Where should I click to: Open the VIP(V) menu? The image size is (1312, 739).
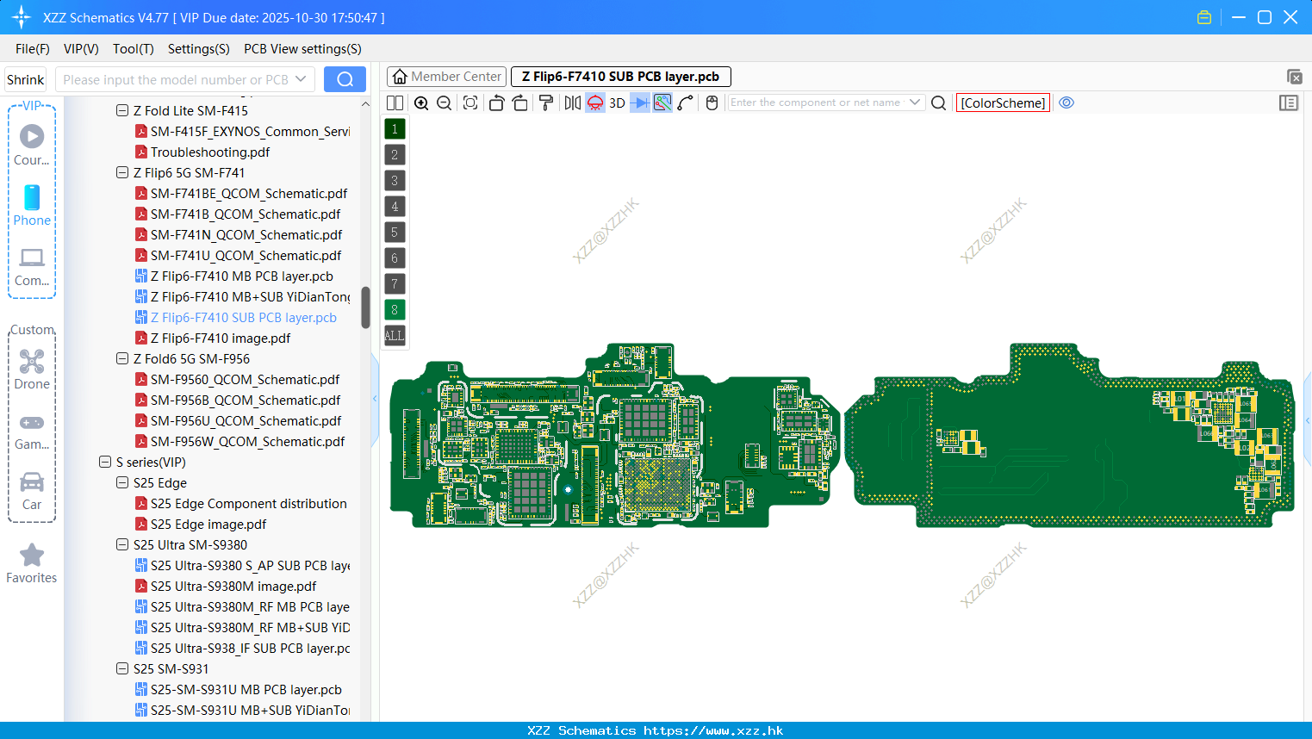coord(81,49)
